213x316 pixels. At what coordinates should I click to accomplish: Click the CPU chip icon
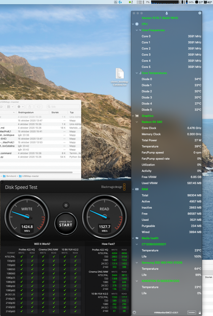click(137, 24)
